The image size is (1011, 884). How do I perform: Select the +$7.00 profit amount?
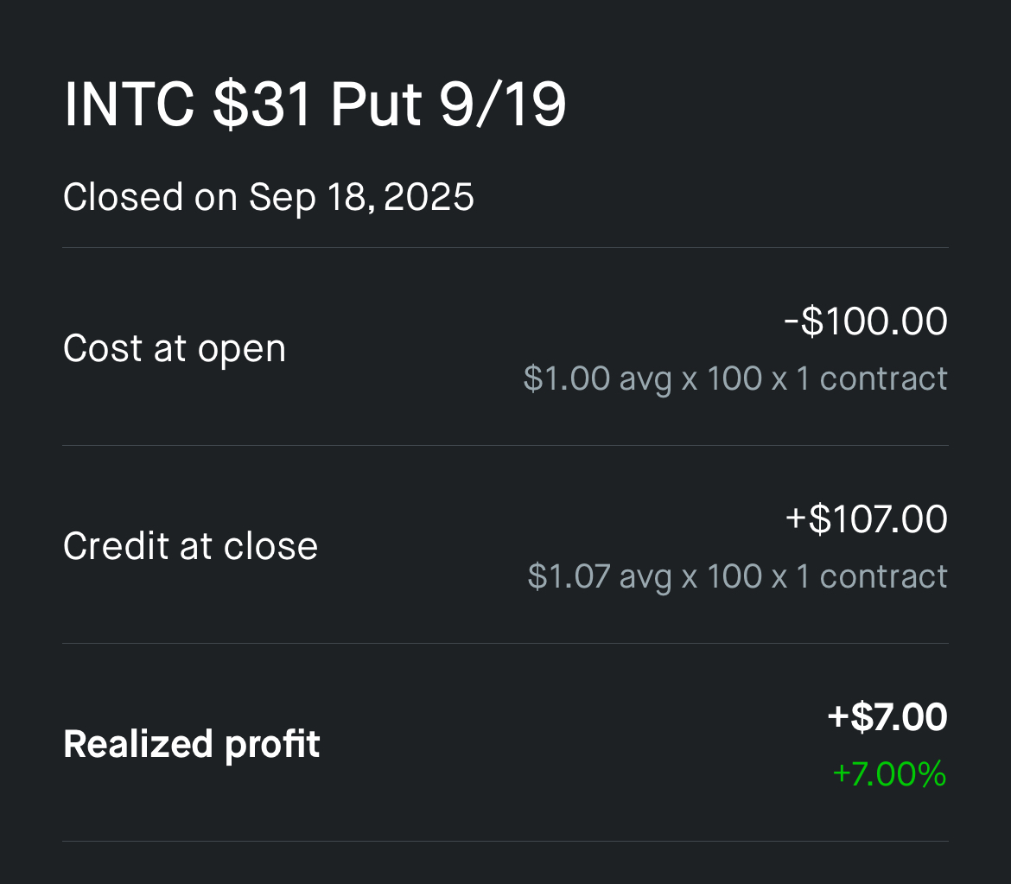[x=887, y=717]
